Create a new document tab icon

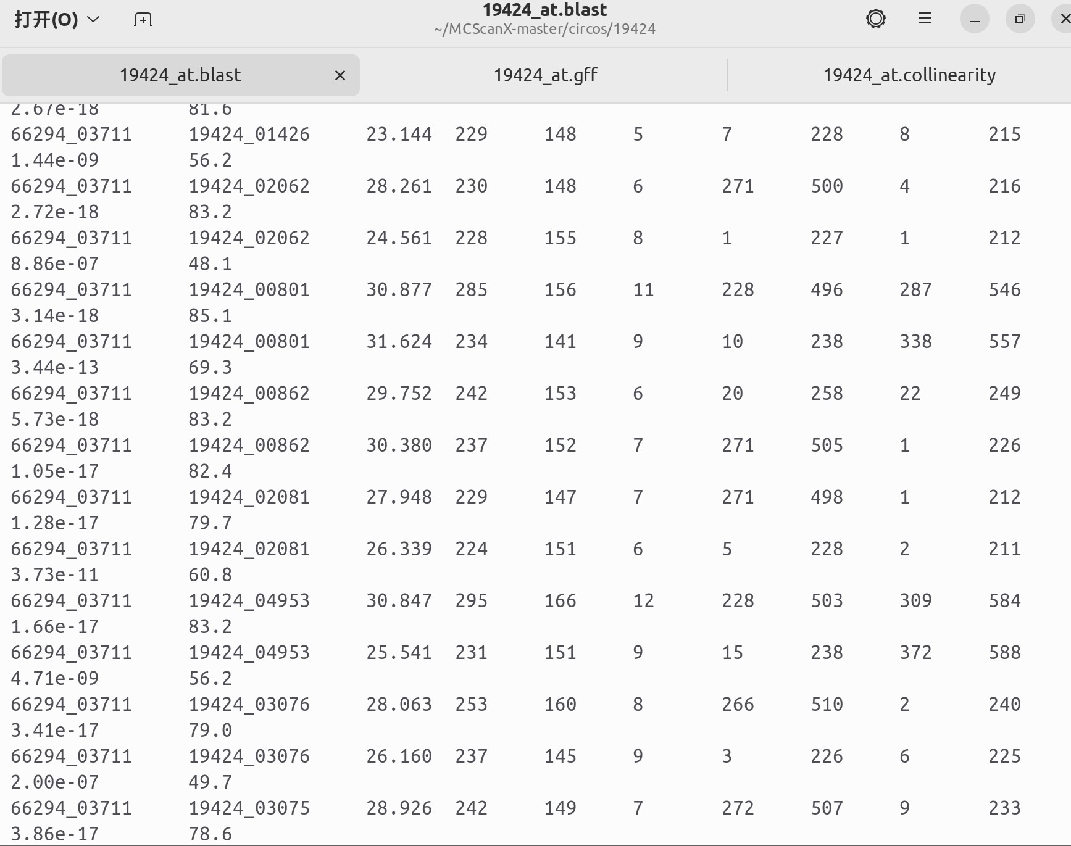click(x=143, y=19)
